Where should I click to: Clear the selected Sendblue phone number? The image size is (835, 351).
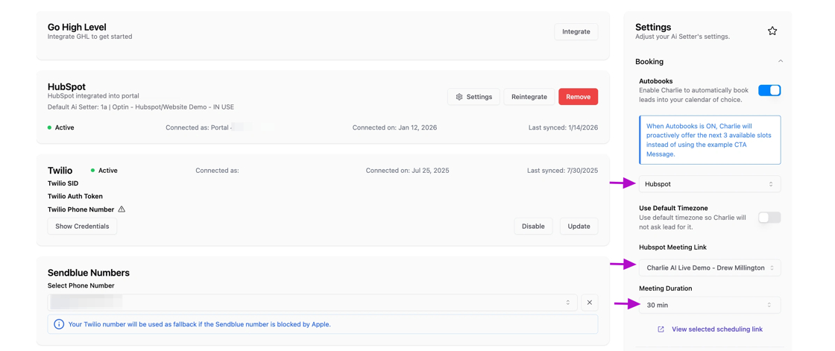[590, 303]
